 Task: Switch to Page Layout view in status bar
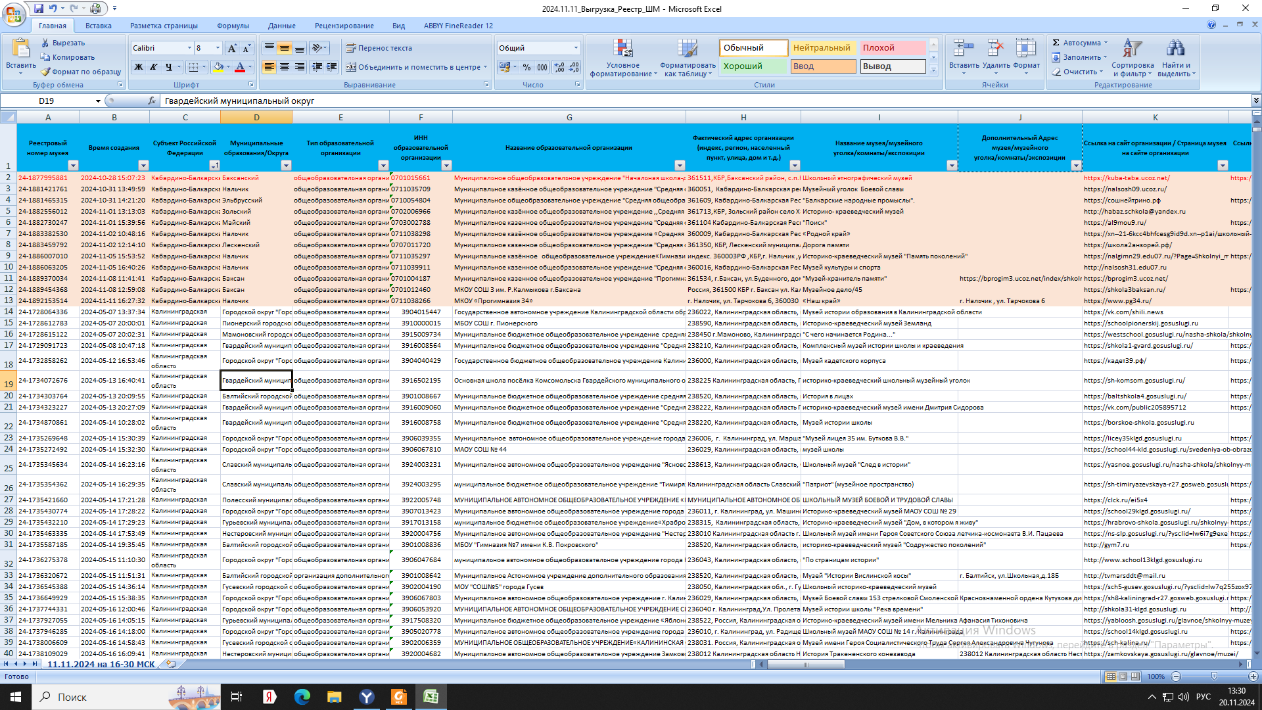click(x=1123, y=676)
